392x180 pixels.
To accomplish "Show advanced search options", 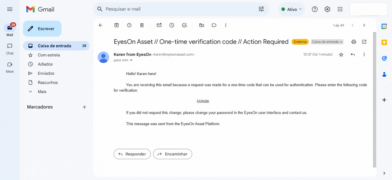I will tap(261, 9).
